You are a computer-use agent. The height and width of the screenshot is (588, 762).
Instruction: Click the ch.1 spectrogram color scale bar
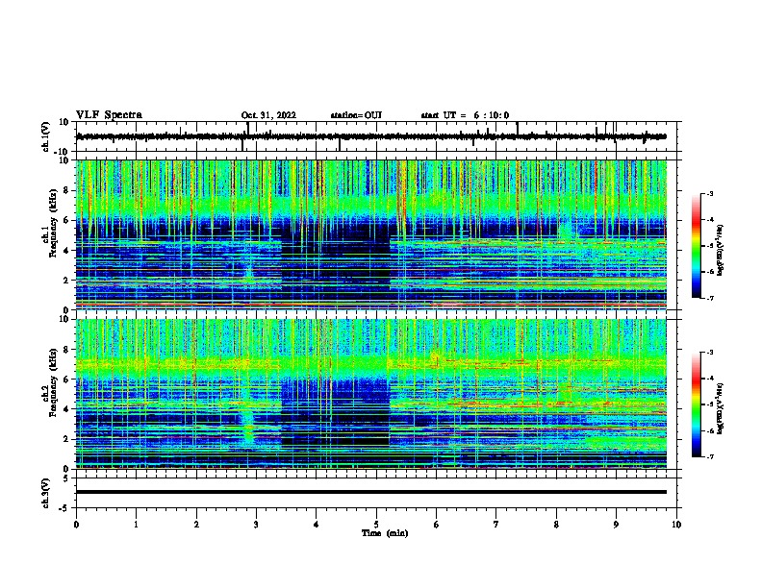click(696, 246)
